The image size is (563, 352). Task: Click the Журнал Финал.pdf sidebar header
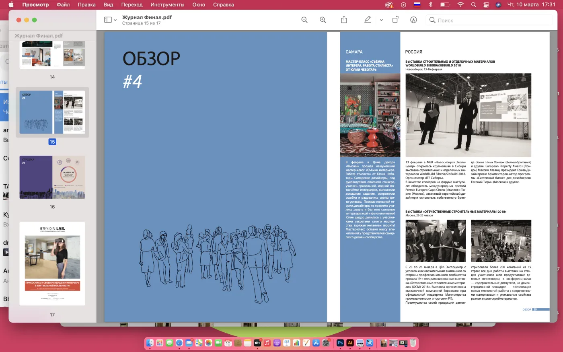[x=39, y=36]
